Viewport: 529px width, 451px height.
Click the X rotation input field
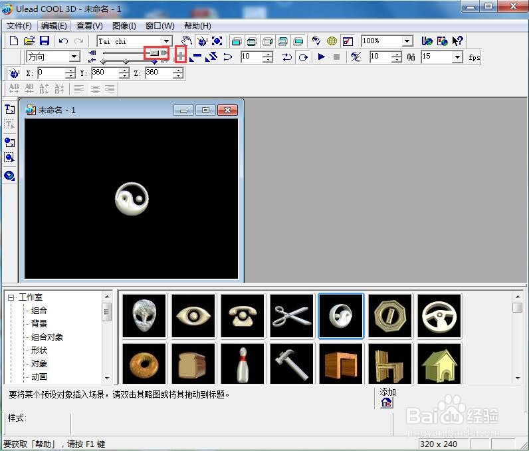pos(51,73)
